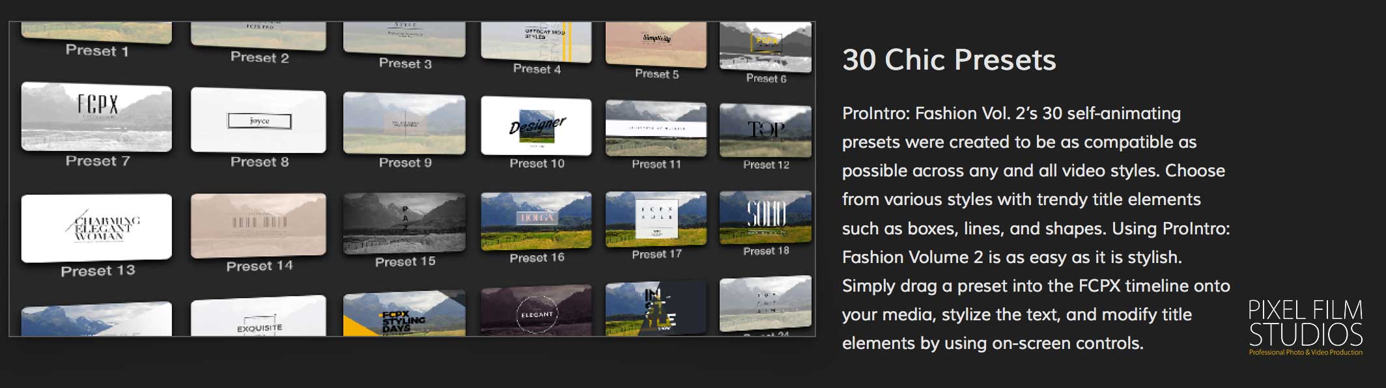Select the Preset 2 thumbnail
1386x388 pixels.
(259, 36)
